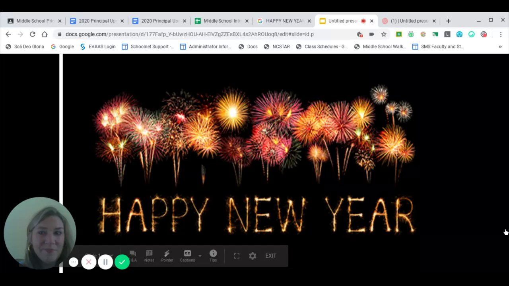Click the webcam bubble of the presenter

(40, 233)
